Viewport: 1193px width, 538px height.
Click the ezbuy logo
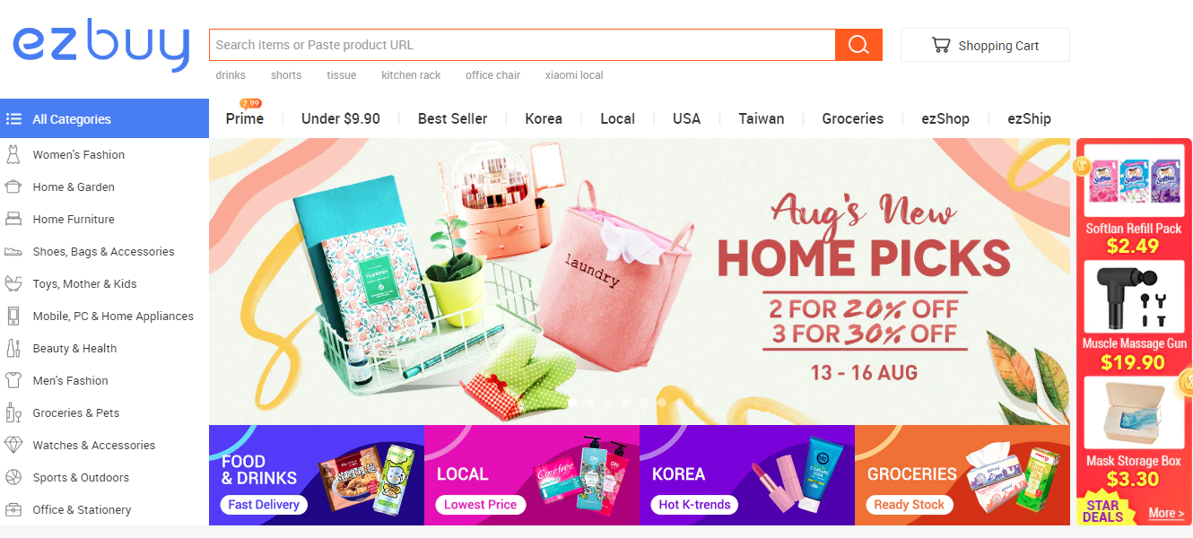coord(101,45)
